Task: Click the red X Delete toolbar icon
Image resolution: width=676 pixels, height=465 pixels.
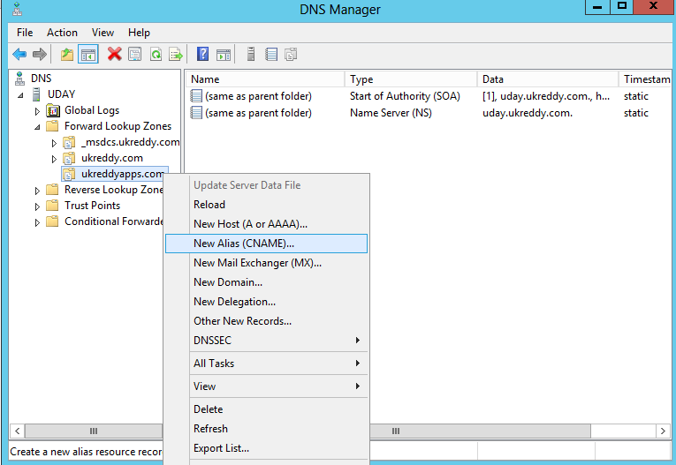Action: click(x=114, y=54)
